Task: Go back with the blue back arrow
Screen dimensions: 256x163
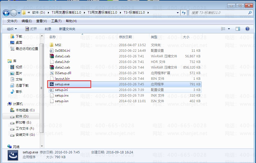Action: click(6, 13)
